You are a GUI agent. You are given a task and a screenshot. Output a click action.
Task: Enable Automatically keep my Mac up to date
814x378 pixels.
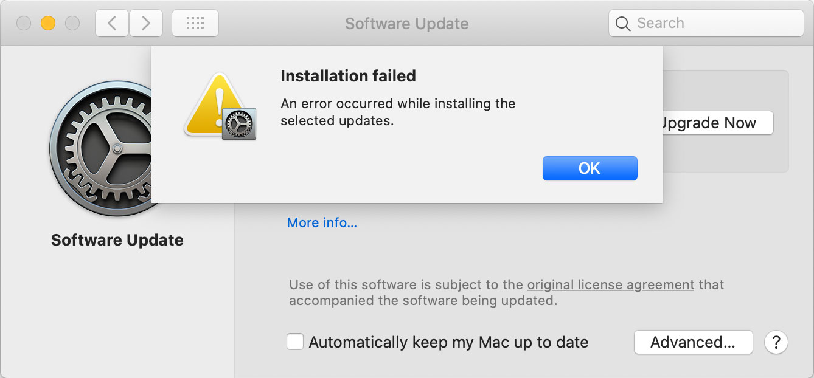point(295,342)
